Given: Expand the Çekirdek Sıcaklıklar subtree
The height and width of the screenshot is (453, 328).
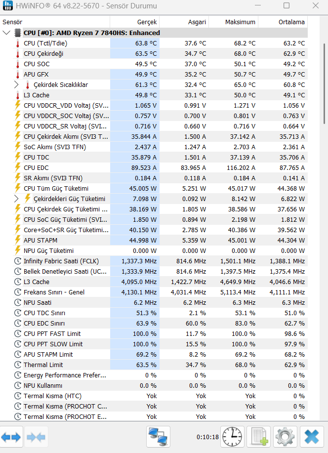Looking at the screenshot, I should click(x=16, y=84).
